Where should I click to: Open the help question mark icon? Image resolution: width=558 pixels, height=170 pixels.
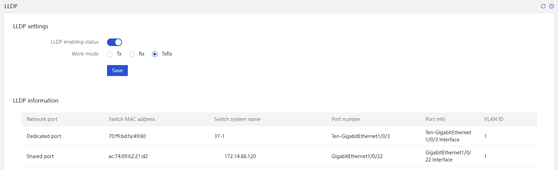coord(552,6)
